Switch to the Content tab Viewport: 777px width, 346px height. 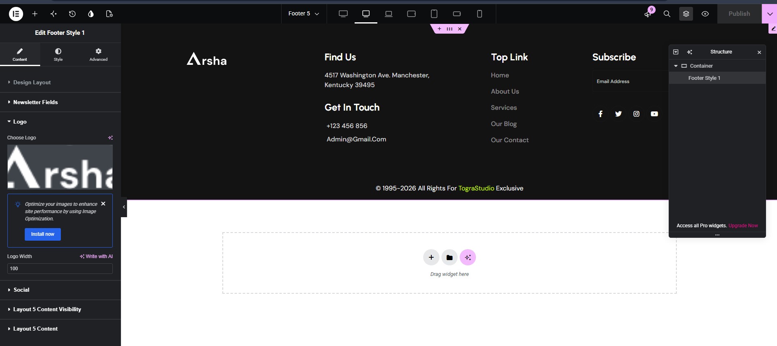(x=20, y=54)
